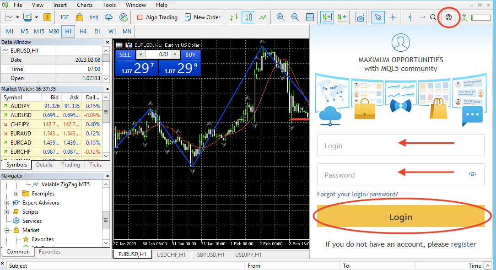Expand the Expert Advisors tree node
This screenshot has height=270, width=496.
[6, 202]
